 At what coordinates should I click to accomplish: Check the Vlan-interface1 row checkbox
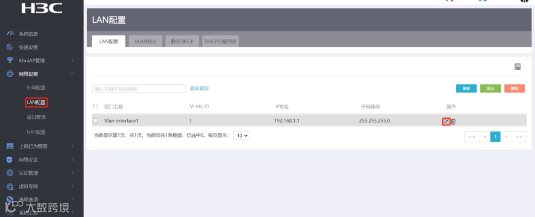(x=96, y=121)
